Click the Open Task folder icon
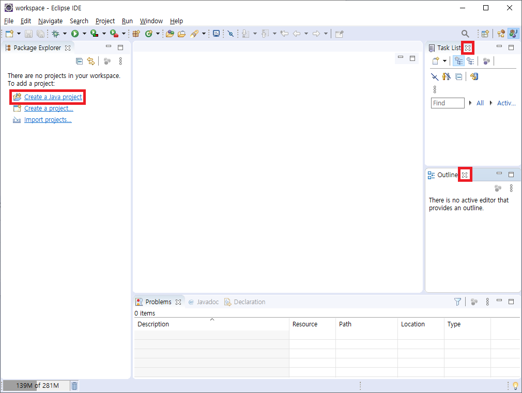Viewport: 522px width, 393px height. pyautogui.click(x=182, y=34)
